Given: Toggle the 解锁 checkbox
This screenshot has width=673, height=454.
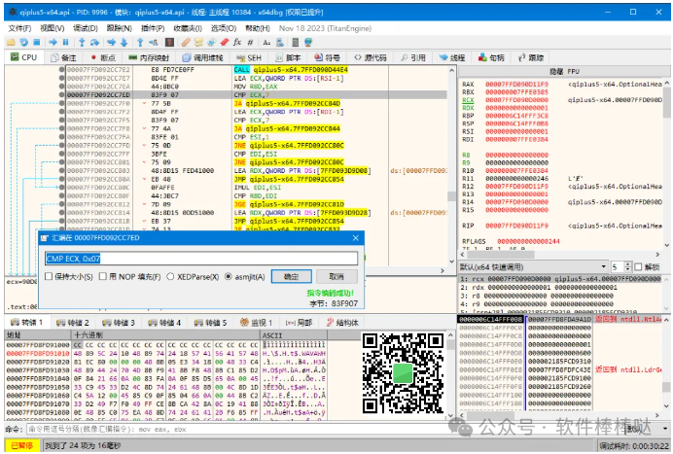Looking at the screenshot, I should click(x=638, y=267).
